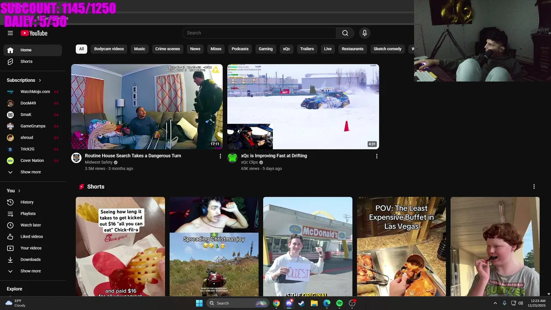
Task: Select Gaming filter chip
Action: (x=266, y=49)
